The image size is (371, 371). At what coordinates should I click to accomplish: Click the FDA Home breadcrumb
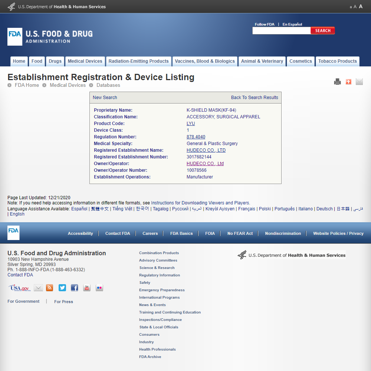pos(27,85)
